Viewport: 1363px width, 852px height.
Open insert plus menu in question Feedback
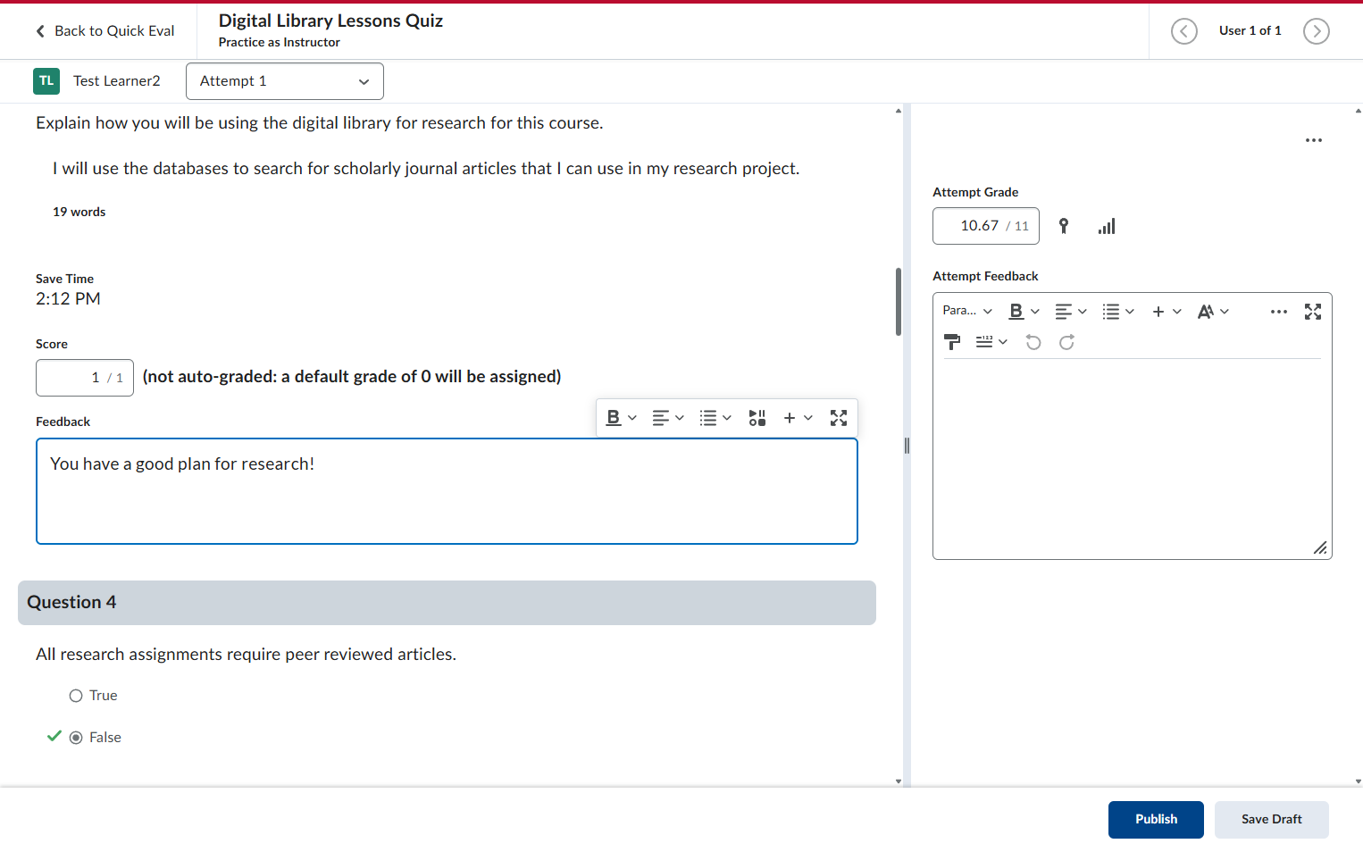[798, 418]
